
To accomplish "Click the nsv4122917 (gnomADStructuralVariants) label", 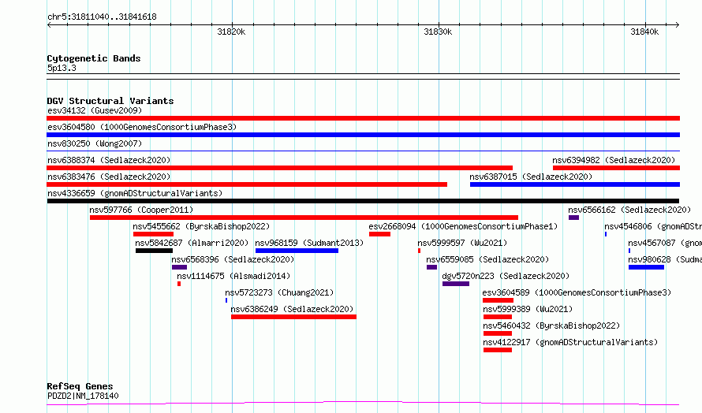I will point(570,342).
